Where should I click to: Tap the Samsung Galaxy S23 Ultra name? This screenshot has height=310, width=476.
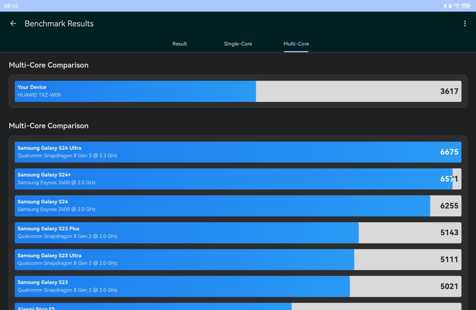click(50, 256)
